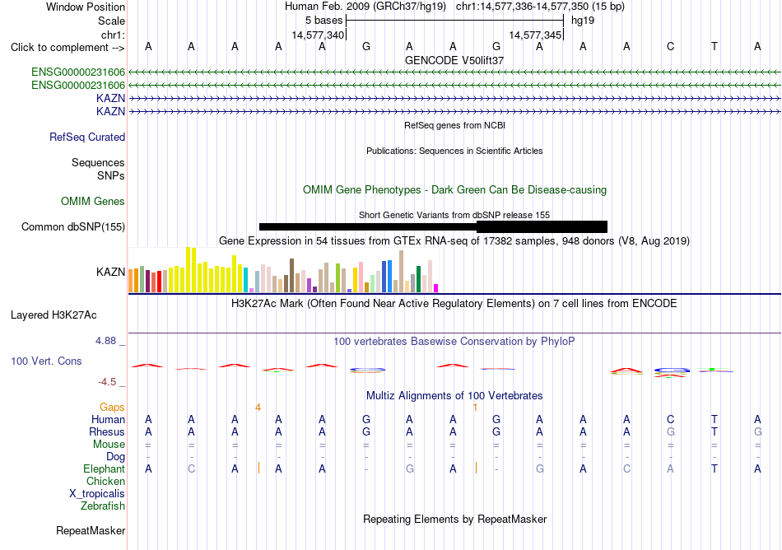
Task: Click 'Multiz Alignments of 100 Vertebrates' title
Action: click(454, 396)
